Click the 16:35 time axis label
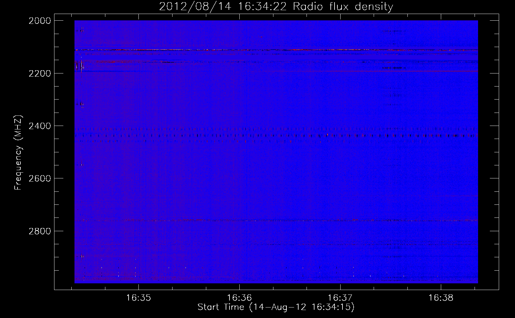The width and height of the screenshot is (515, 318). [x=138, y=298]
